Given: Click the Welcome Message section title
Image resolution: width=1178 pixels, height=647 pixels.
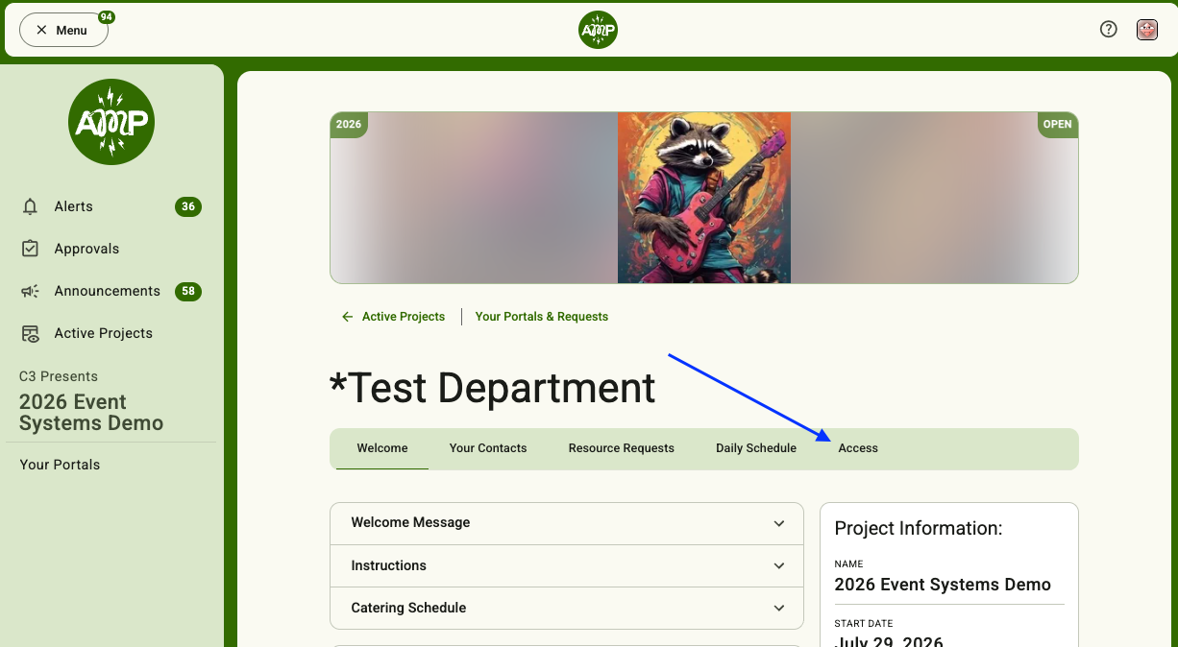Looking at the screenshot, I should pyautogui.click(x=410, y=523).
